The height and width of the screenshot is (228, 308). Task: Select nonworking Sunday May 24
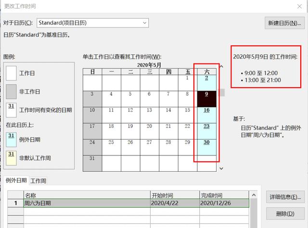92,147
